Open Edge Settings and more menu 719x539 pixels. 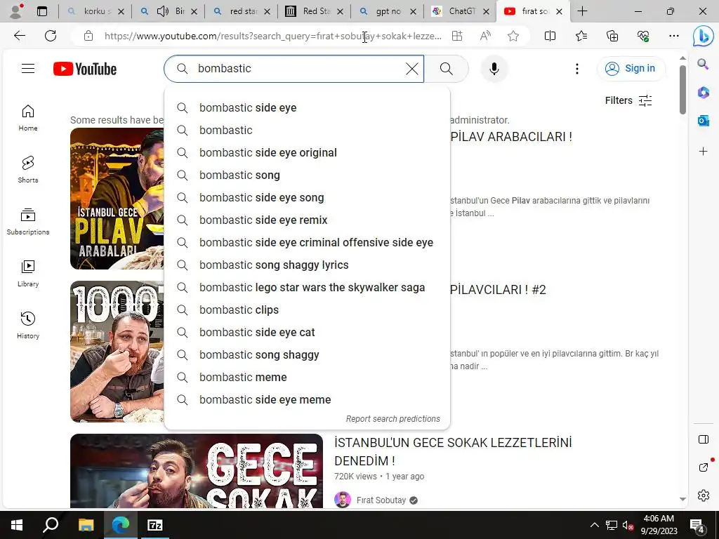click(673, 36)
